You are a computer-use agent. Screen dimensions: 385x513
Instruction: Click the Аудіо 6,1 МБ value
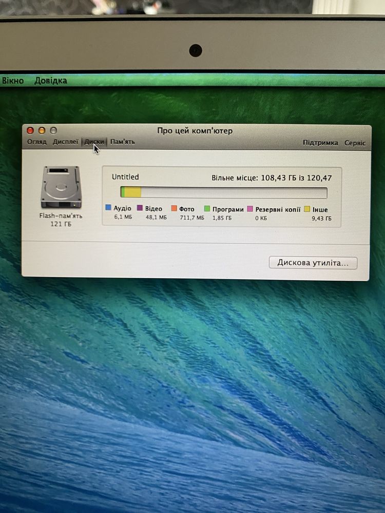point(123,217)
